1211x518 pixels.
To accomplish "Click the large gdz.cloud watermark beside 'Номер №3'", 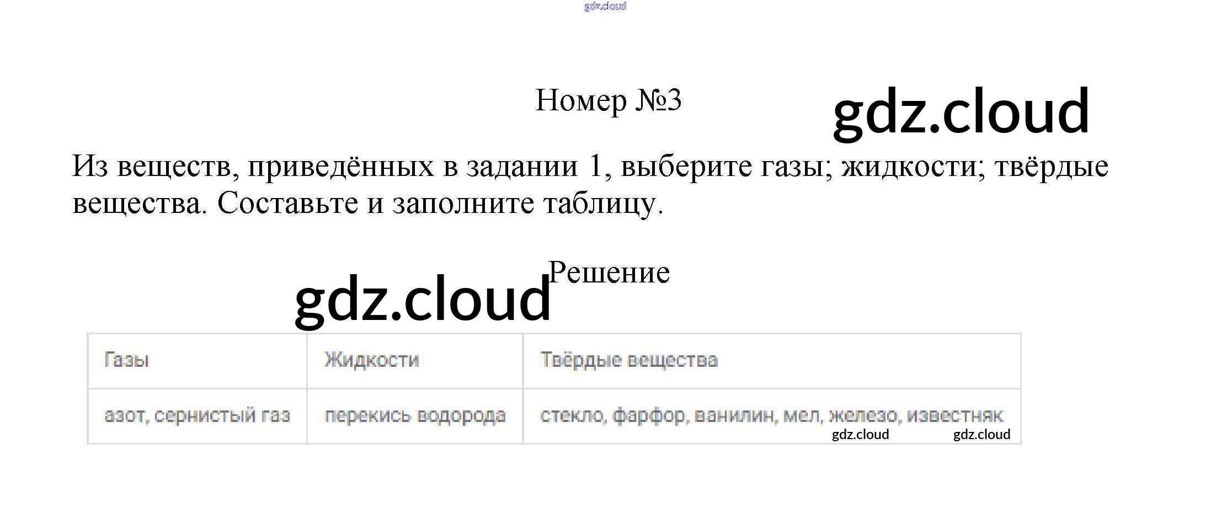I will tap(961, 112).
